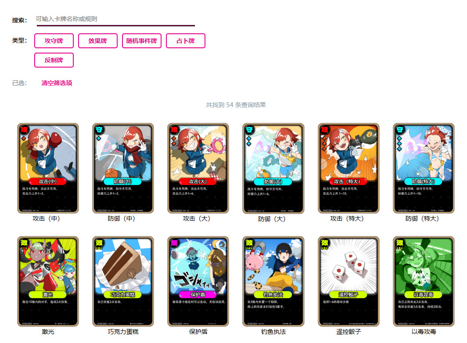
Task: Open the 攻击（中） card image
Action: coord(48,168)
